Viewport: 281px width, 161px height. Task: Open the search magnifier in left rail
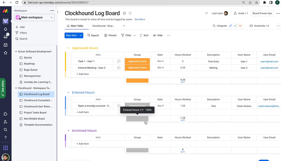6,129
